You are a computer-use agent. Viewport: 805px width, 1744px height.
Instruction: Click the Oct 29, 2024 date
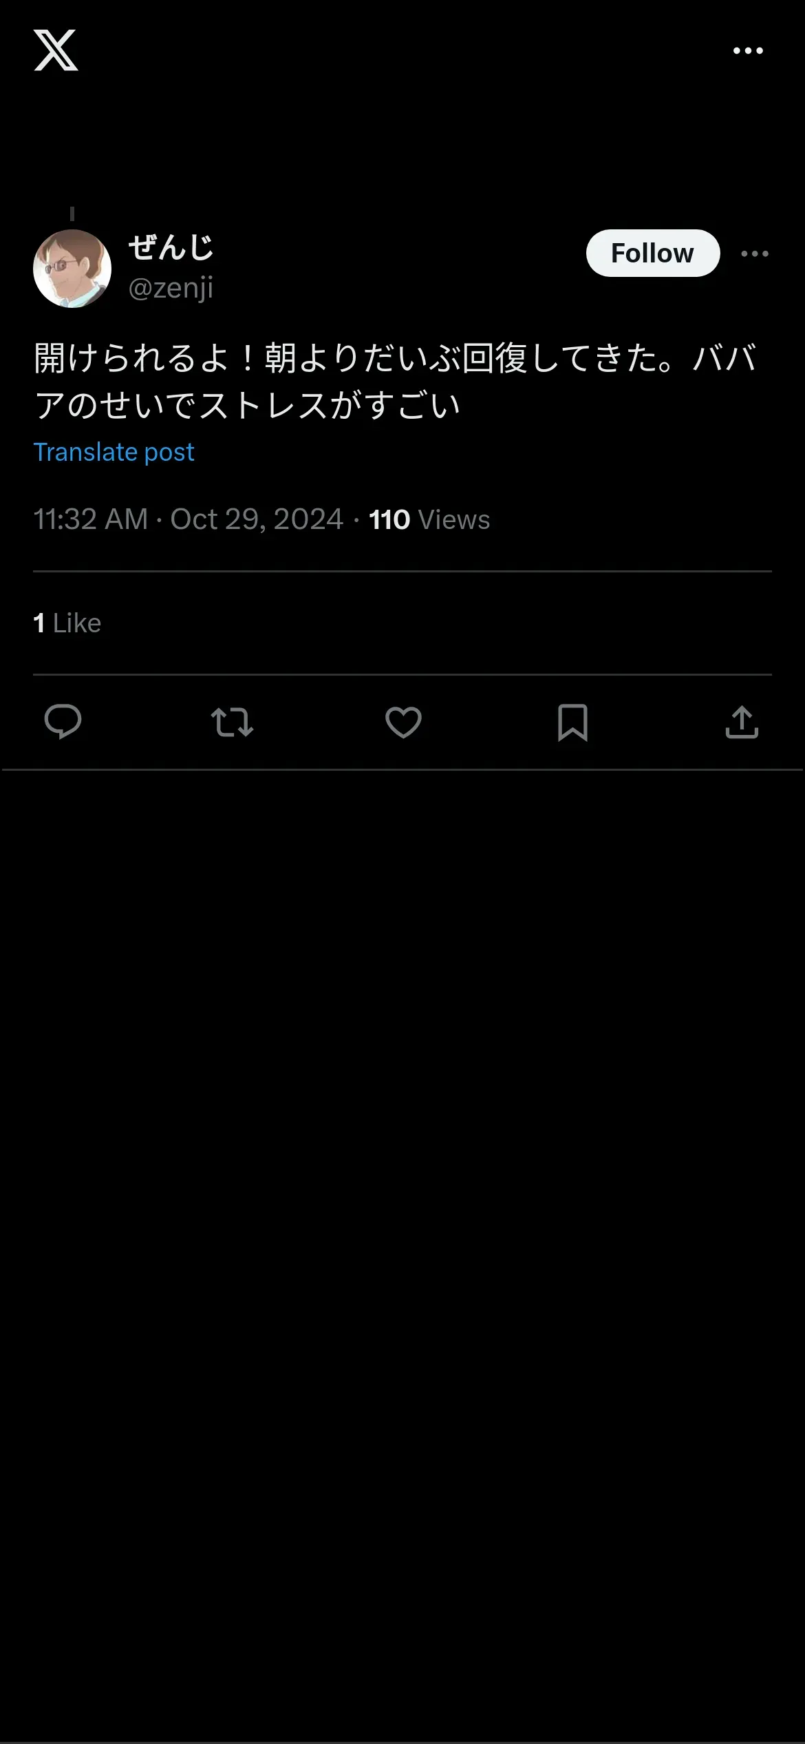click(x=257, y=519)
